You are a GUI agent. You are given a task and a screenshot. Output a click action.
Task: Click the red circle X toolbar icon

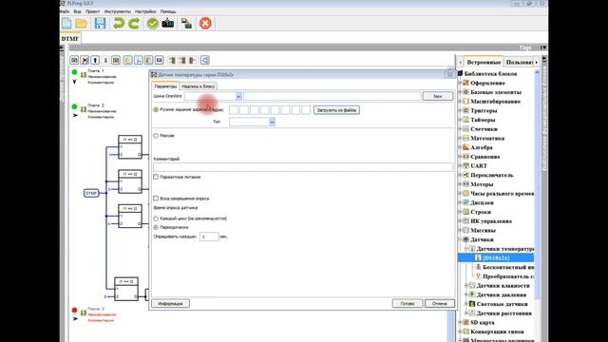(x=205, y=23)
